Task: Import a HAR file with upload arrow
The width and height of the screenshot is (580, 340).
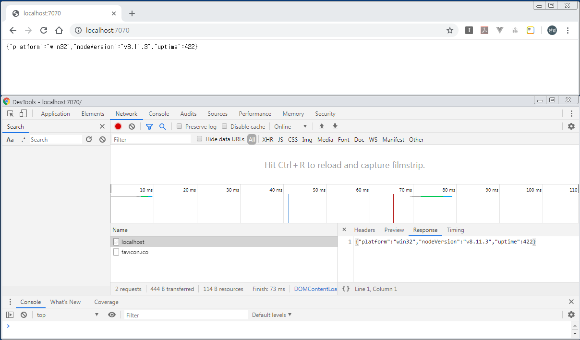Action: click(x=322, y=127)
